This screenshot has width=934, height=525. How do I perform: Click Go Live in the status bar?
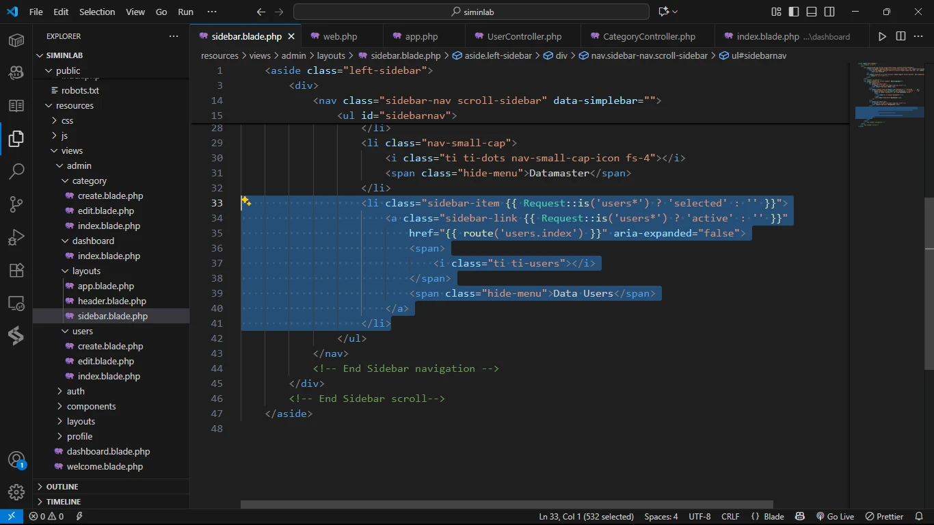835,517
